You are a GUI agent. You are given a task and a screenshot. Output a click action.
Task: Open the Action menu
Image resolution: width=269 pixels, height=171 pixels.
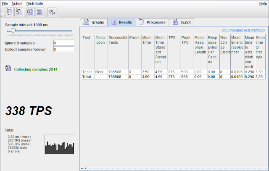17,3
